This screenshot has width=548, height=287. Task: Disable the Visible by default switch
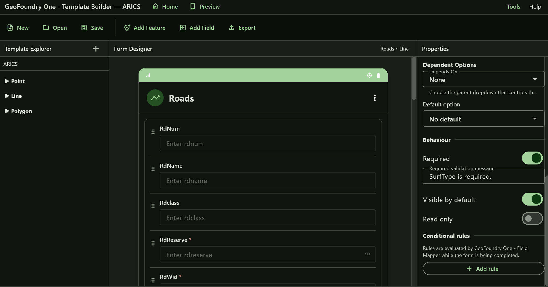tap(532, 199)
